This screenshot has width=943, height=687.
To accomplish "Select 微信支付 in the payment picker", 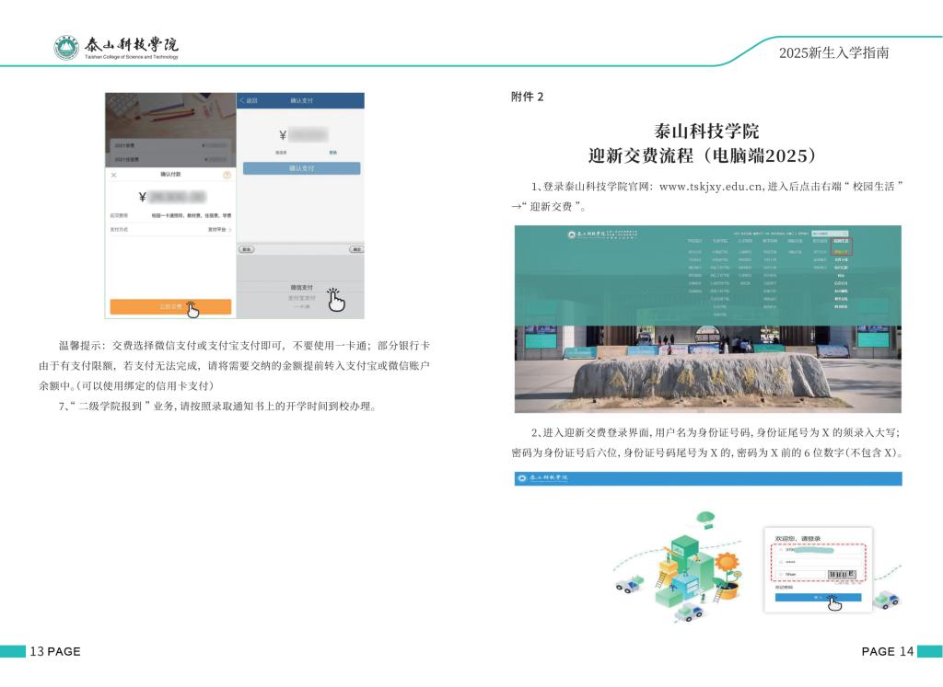I will pyautogui.click(x=301, y=288).
